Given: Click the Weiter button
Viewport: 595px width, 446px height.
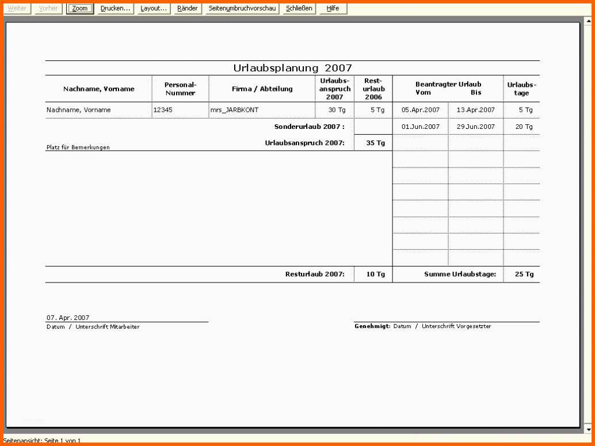Looking at the screenshot, I should [x=17, y=9].
